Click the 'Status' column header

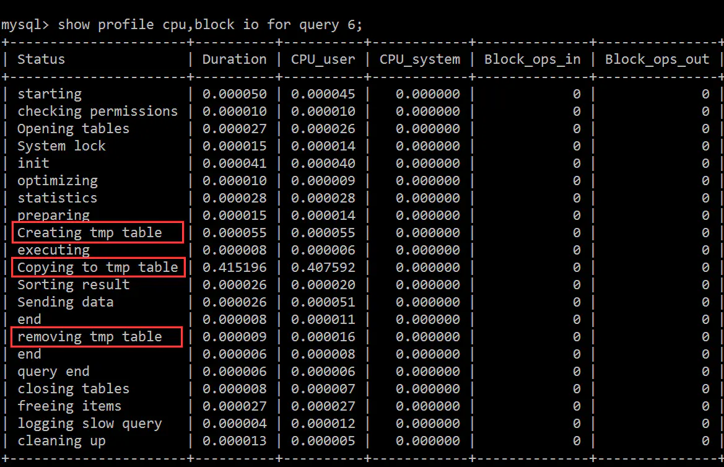40,59
